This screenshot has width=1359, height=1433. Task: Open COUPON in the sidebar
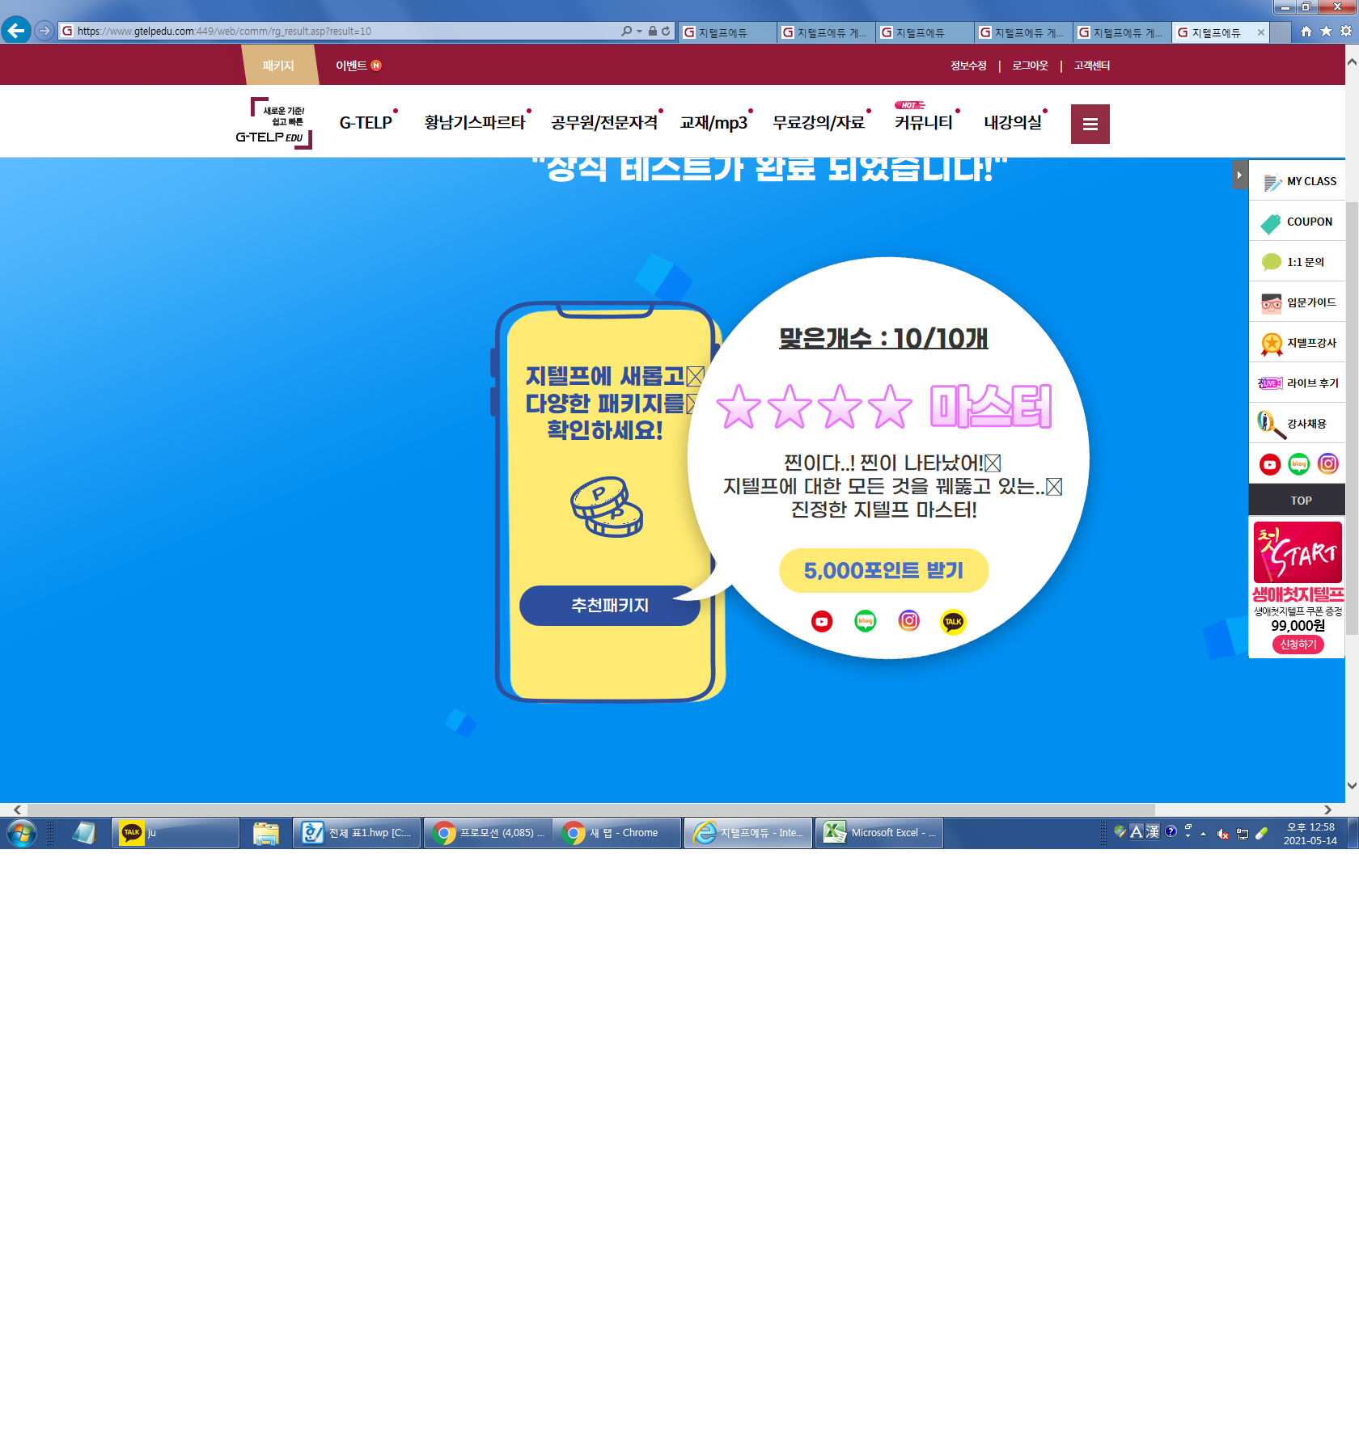click(x=1298, y=222)
